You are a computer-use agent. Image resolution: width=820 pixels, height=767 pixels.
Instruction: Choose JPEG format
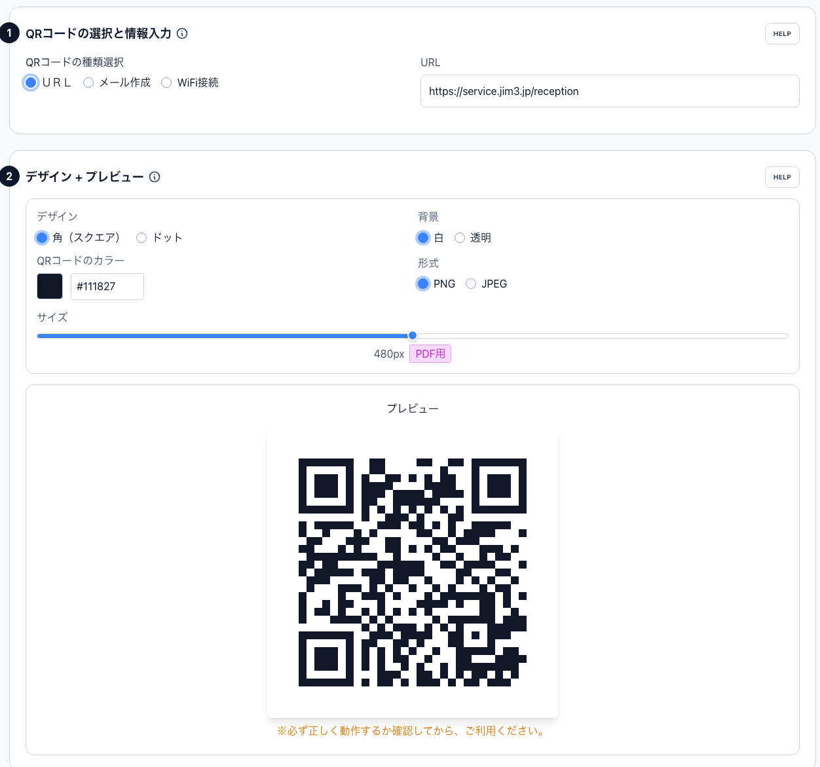click(x=471, y=284)
